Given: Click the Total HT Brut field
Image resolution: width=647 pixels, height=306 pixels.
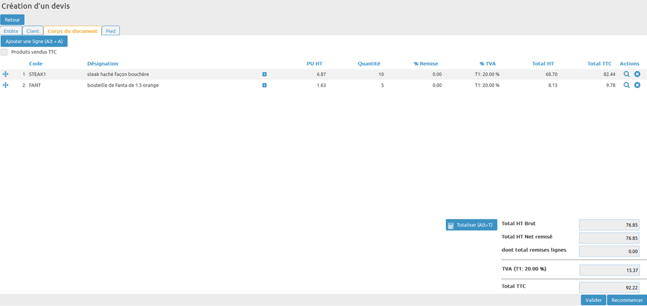Looking at the screenshot, I should pos(609,225).
